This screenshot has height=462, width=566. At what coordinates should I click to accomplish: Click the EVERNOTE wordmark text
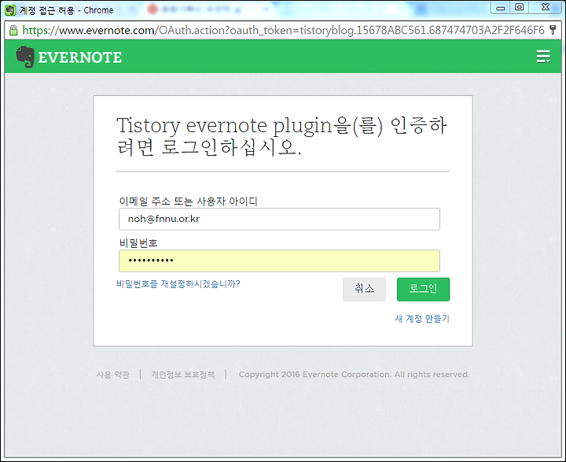(79, 57)
